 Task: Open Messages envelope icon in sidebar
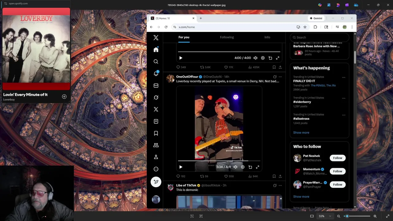point(156,86)
